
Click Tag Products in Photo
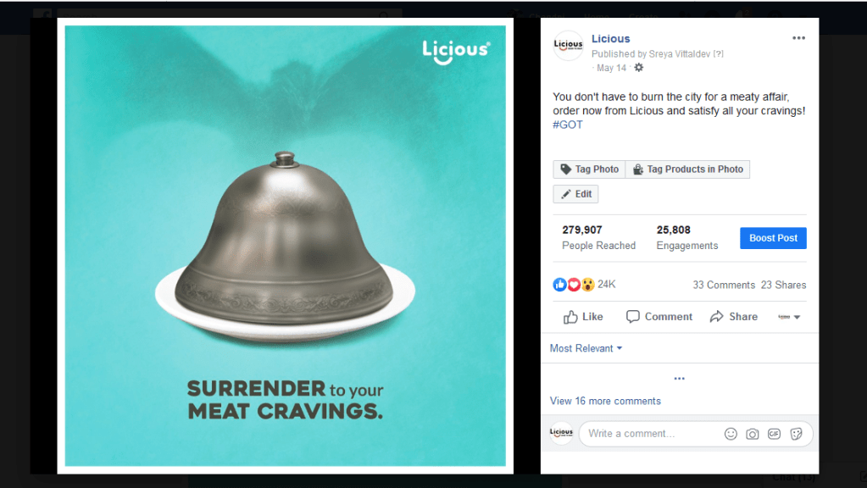(x=688, y=169)
